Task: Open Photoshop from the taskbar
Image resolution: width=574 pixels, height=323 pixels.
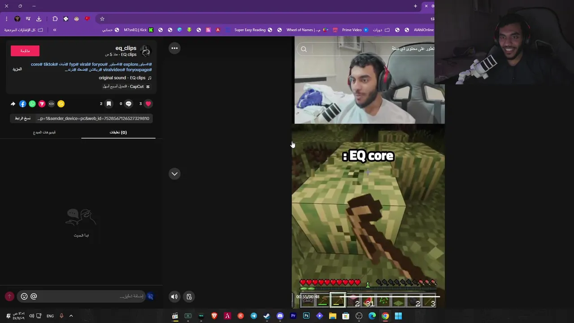Action: [306, 316]
